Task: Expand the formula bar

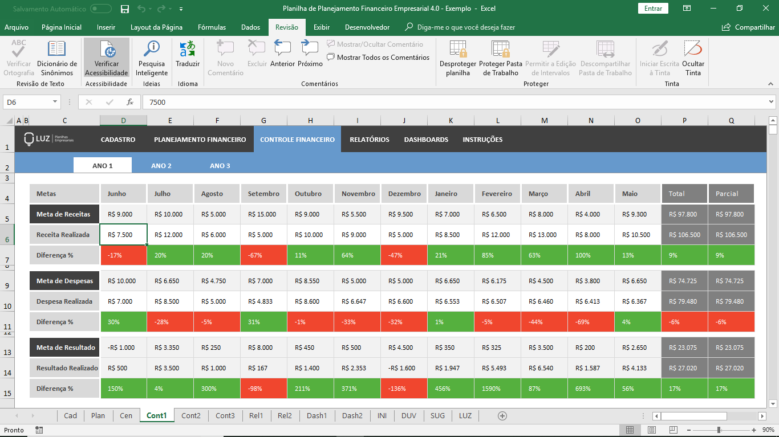Action: (x=771, y=102)
